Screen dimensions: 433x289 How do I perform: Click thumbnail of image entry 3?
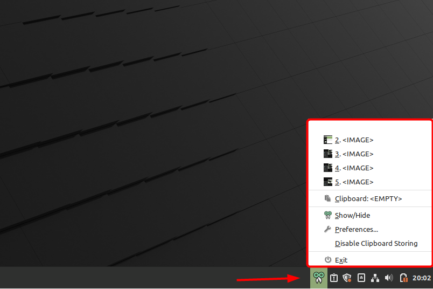pos(328,154)
